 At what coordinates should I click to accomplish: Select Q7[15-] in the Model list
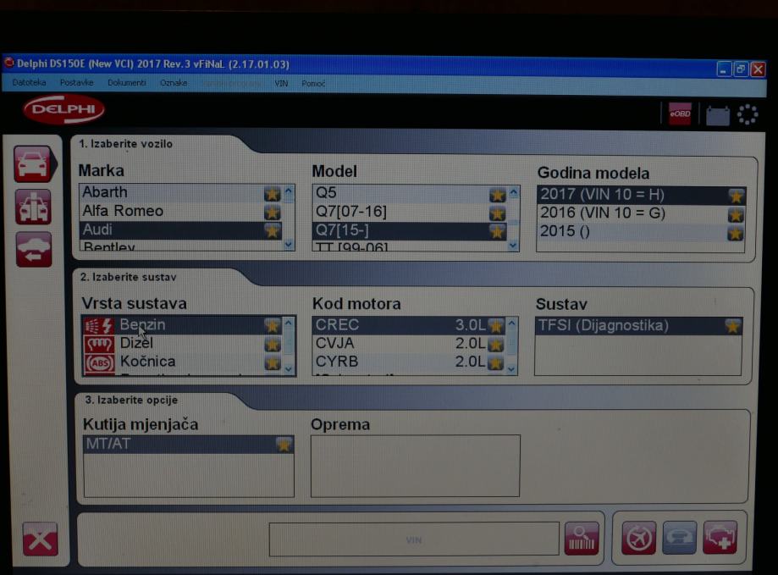coord(410,230)
